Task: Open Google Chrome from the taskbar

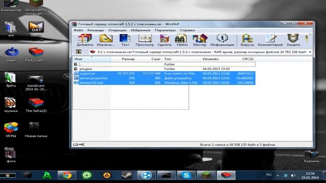Action: [67, 175]
